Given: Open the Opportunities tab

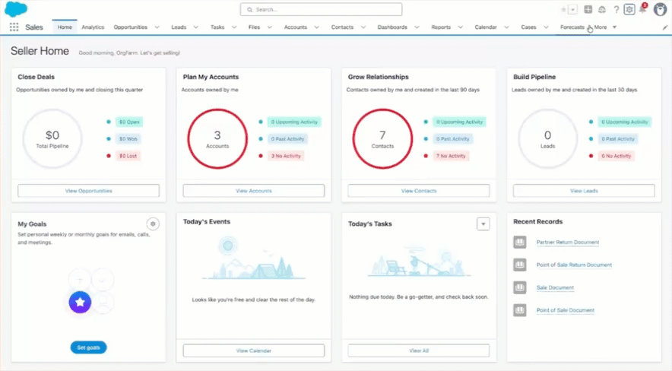Looking at the screenshot, I should (130, 27).
